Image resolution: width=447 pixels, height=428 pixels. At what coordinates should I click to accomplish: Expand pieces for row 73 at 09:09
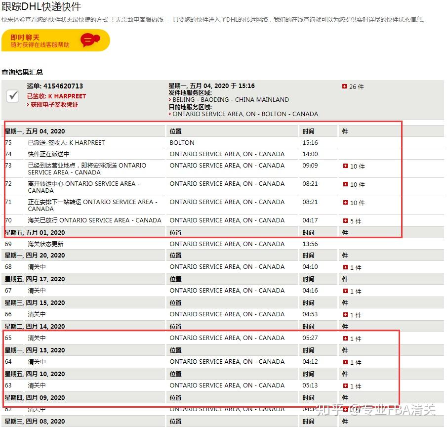tap(345, 166)
